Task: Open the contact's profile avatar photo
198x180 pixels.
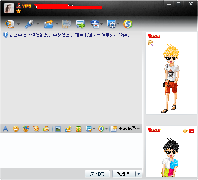Action: (9, 8)
